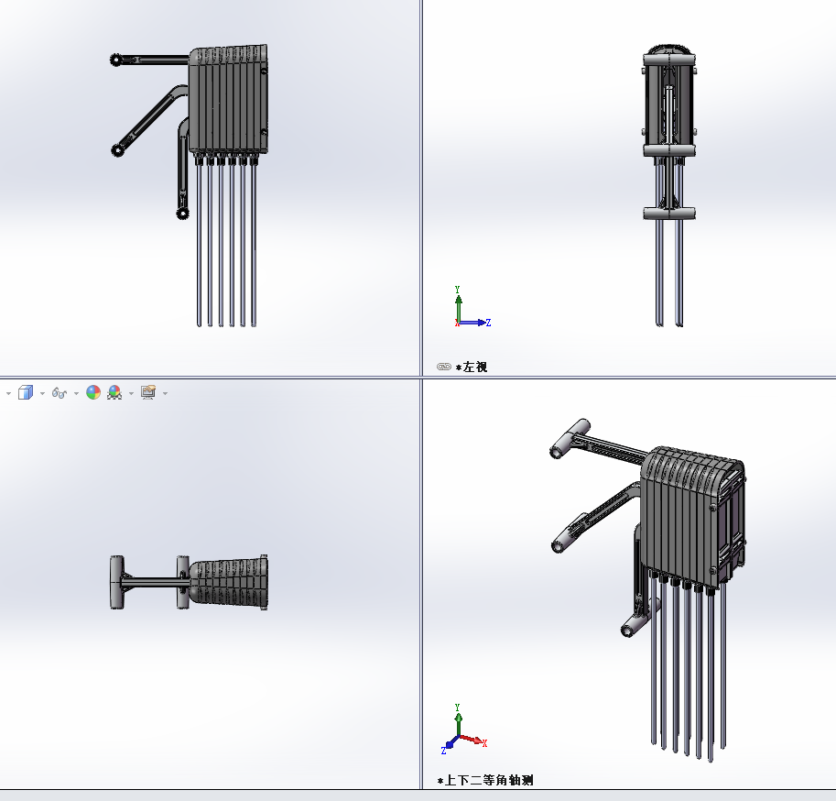836x801 pixels.
Task: Click the *左视 view label
Action: pyautogui.click(x=472, y=368)
